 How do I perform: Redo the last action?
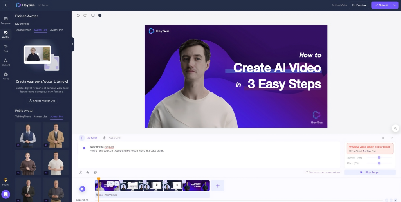tap(85, 15)
